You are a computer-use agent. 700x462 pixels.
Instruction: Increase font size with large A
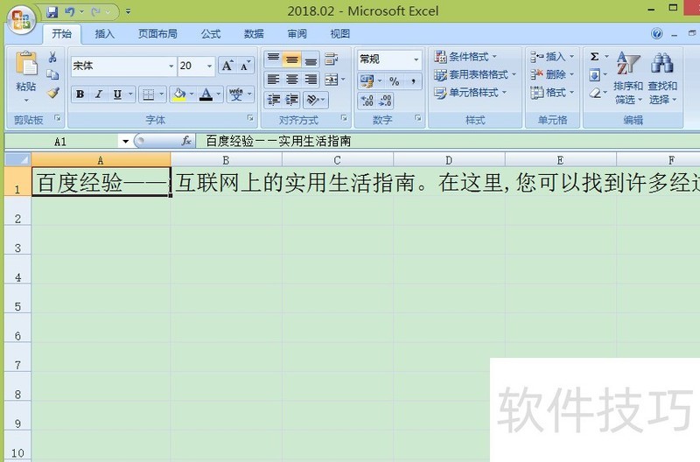pyautogui.click(x=227, y=66)
